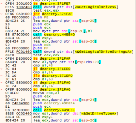
Task: Select the jl dearcry.371FA0 instruction
Action: [52, 83]
